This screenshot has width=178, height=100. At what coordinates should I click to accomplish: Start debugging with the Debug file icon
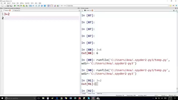tap(30, 6)
